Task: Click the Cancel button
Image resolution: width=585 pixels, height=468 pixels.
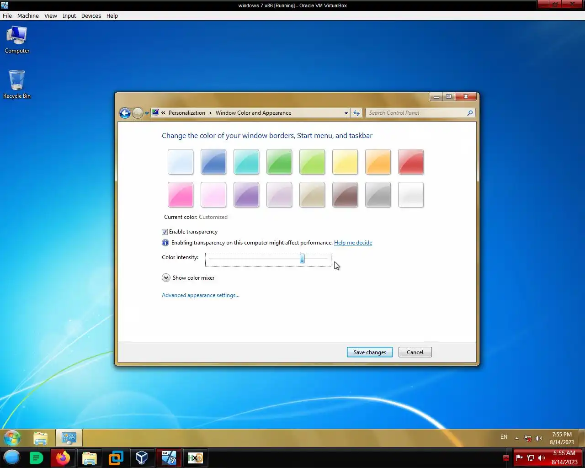Action: [415, 352]
